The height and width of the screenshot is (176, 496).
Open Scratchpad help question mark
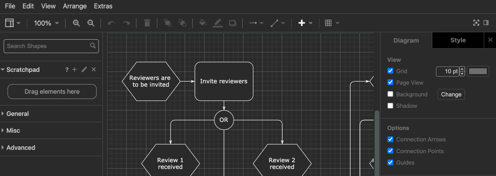pos(67,70)
